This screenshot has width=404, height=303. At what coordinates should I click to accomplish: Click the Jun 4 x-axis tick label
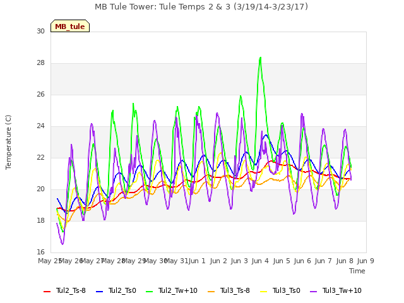click(260, 261)
